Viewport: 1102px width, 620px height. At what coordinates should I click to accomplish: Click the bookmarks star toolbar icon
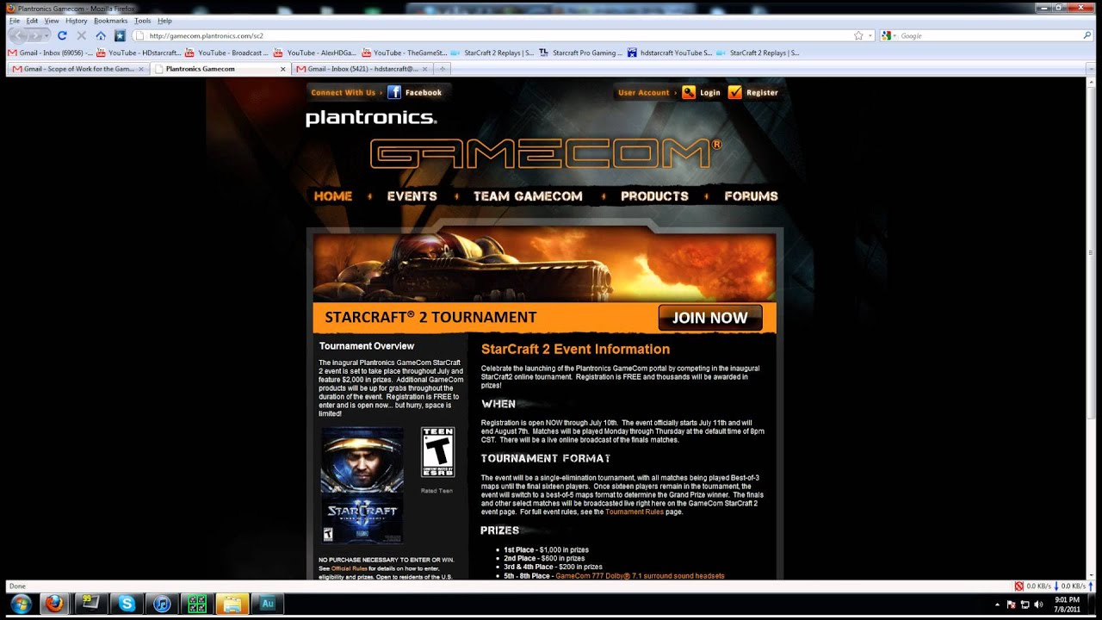pos(120,35)
